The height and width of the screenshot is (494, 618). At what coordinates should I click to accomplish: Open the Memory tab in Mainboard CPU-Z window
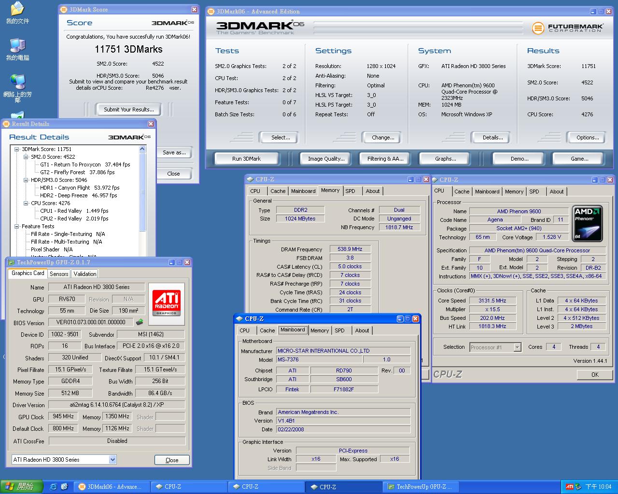coord(320,330)
